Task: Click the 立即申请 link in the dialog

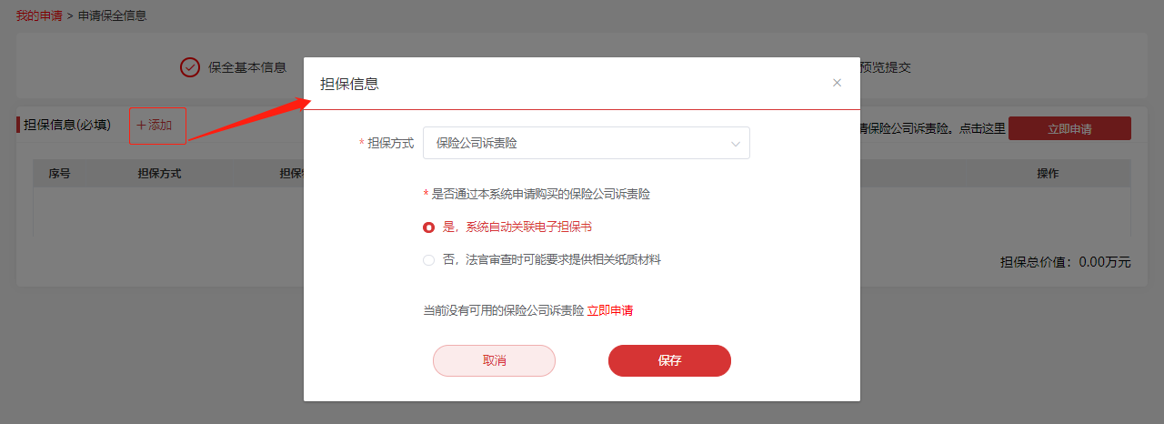Action: pos(610,311)
